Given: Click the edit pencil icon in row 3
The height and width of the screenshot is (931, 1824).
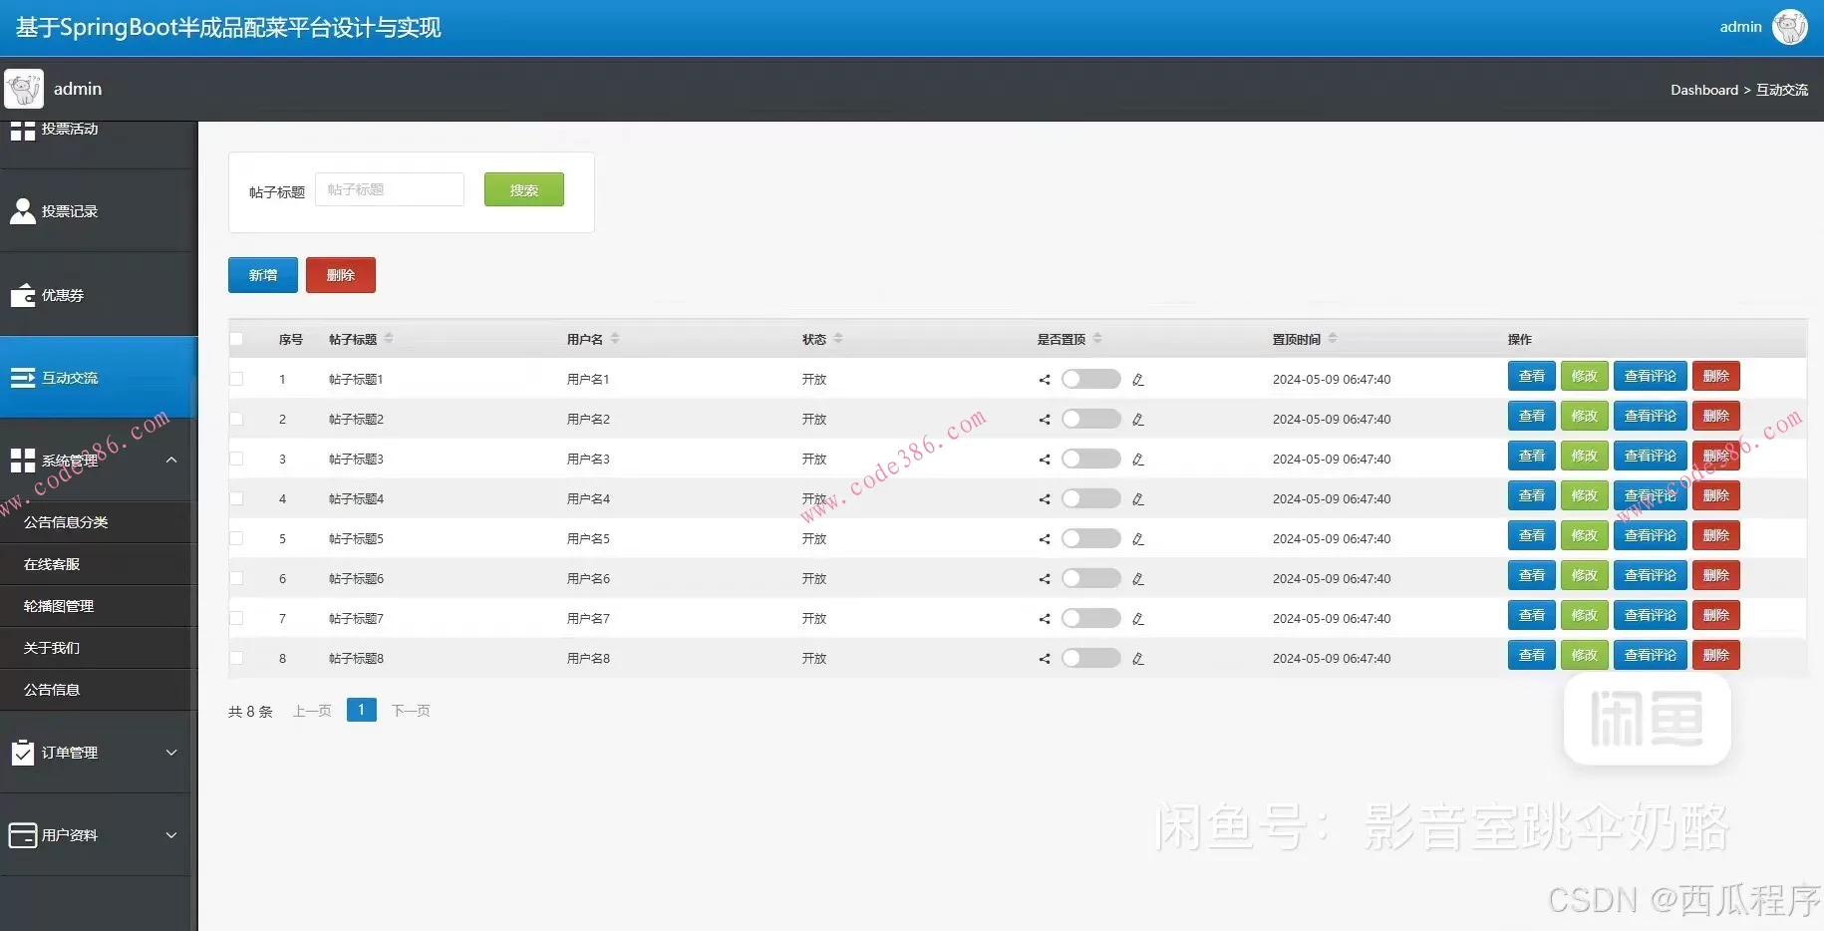Looking at the screenshot, I should tap(1138, 460).
